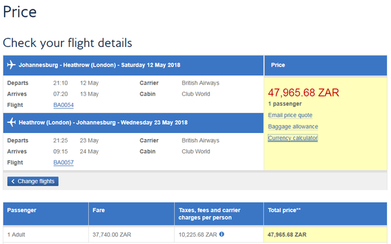The height and width of the screenshot is (244, 391).
Task: Select the 1 Adult passenger row
Action: point(195,235)
